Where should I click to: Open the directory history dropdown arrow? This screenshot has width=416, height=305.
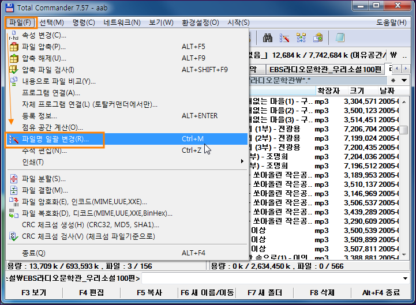(x=404, y=80)
